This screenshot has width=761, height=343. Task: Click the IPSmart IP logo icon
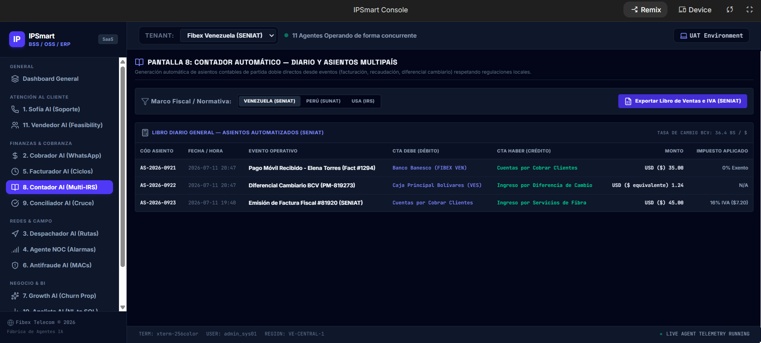[17, 39]
